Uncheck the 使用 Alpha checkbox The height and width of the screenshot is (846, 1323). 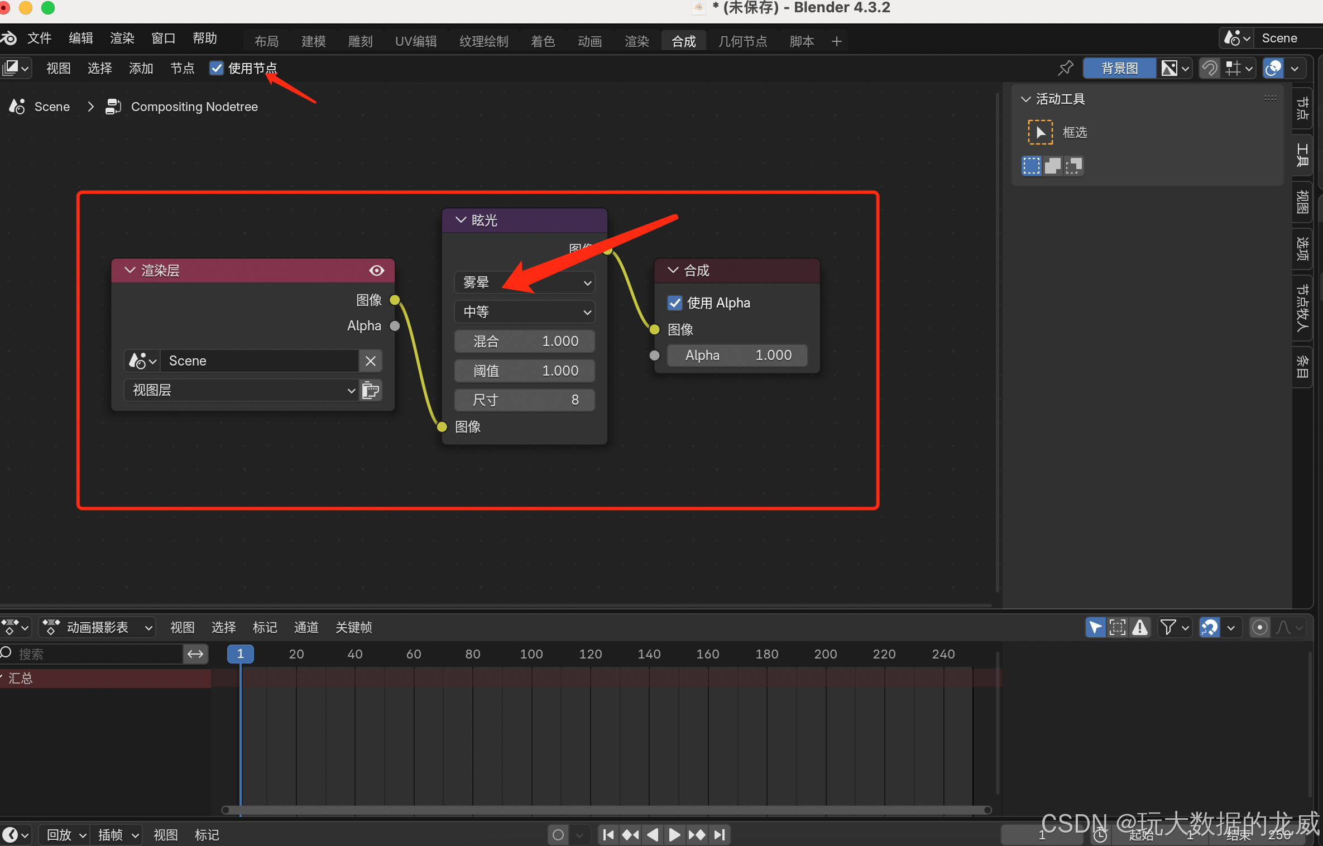[675, 303]
